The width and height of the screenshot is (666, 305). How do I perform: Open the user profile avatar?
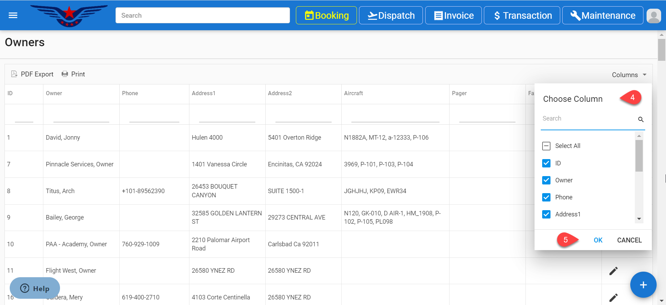(654, 16)
